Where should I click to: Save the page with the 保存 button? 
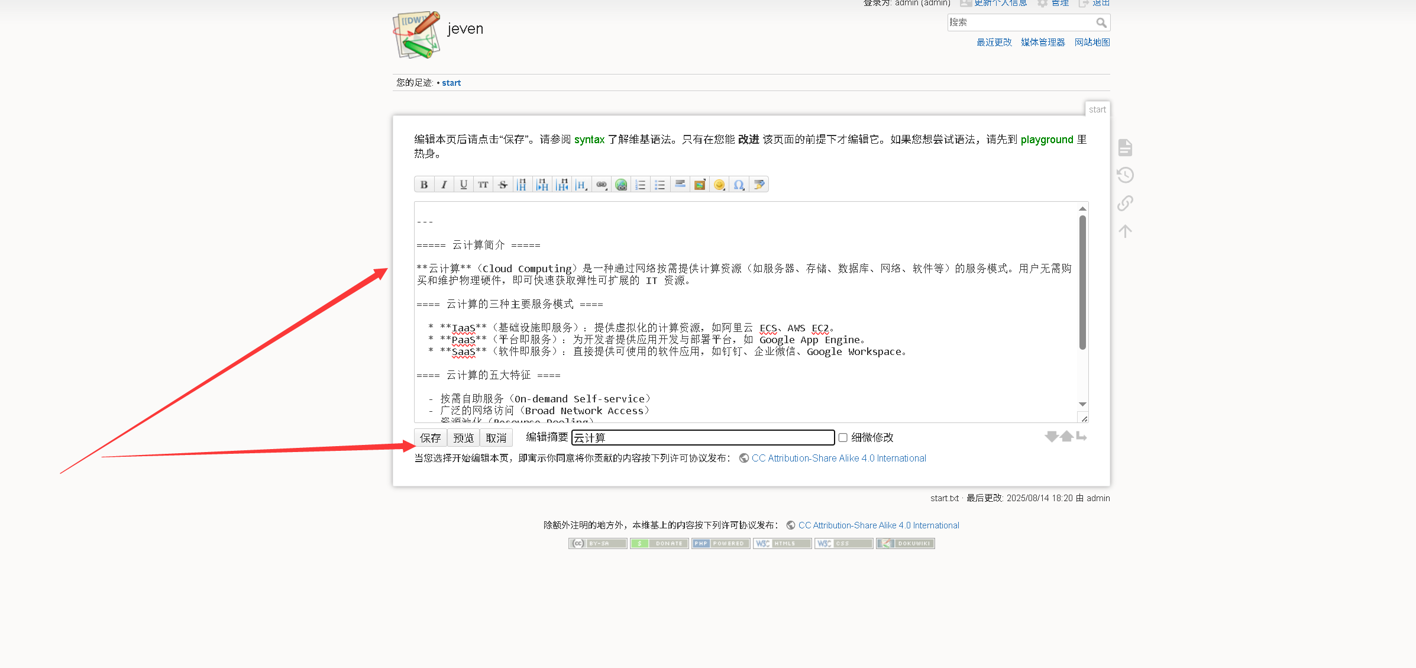pos(429,437)
